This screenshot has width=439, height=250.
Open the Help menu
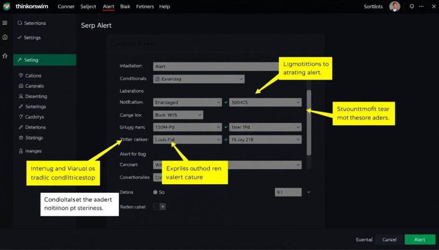point(165,6)
